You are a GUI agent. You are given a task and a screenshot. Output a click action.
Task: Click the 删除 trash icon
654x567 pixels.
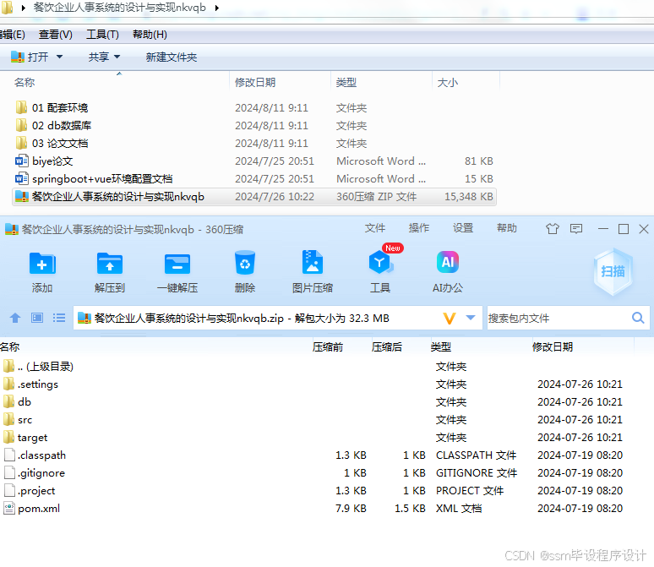(245, 263)
